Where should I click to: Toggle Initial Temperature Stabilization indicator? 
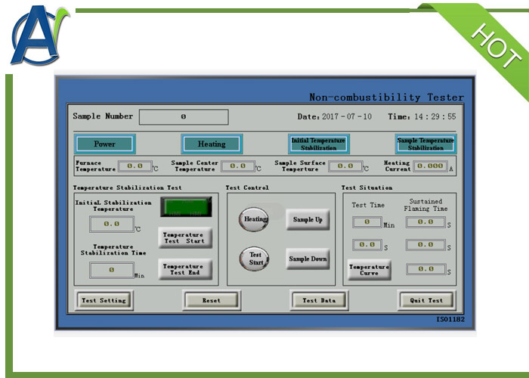tap(318, 144)
